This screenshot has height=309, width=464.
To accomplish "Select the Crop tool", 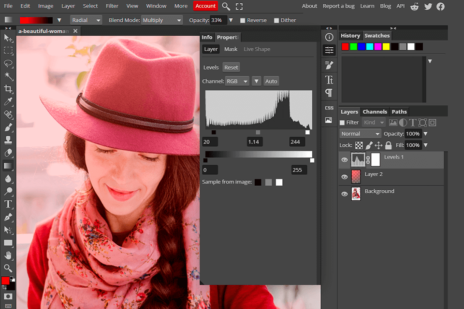I will click(x=8, y=89).
